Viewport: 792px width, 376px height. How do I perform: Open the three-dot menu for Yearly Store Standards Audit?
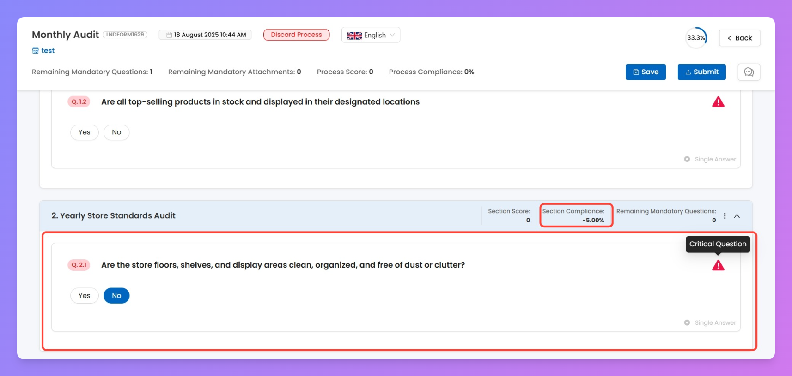coord(725,216)
